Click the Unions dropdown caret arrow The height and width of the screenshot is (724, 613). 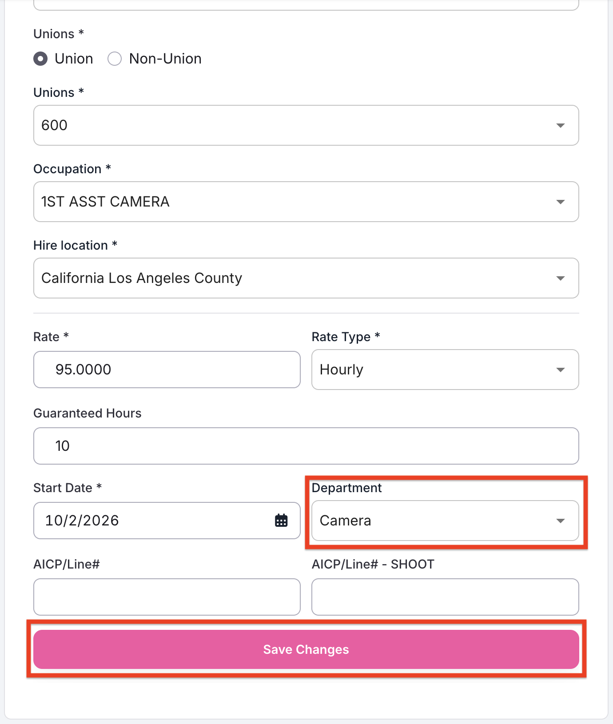coord(561,126)
